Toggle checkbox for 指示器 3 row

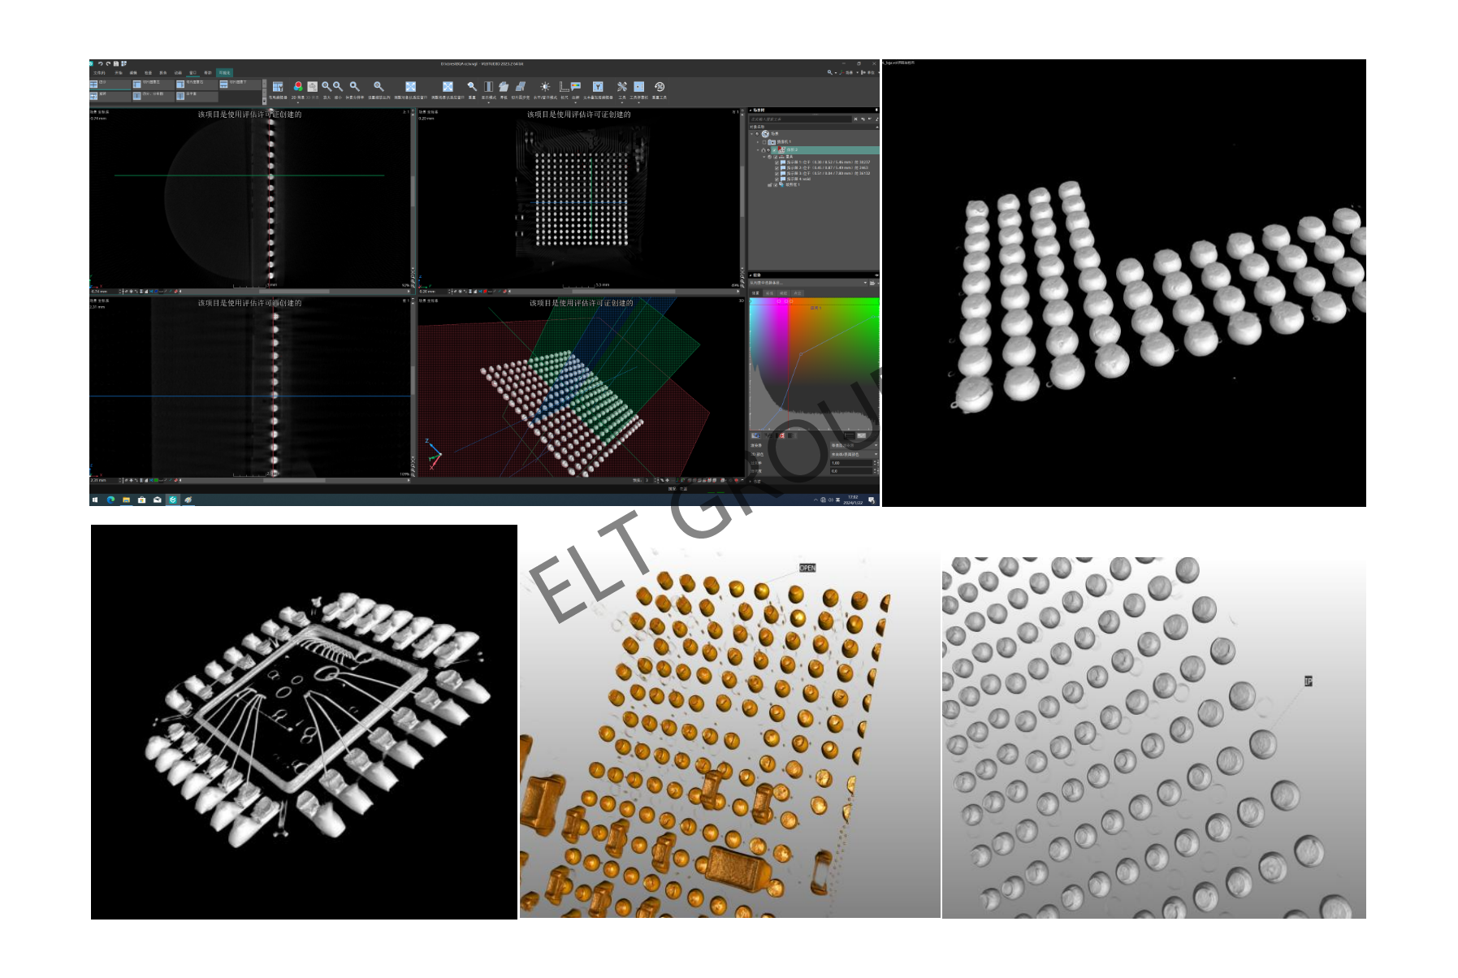(x=777, y=174)
